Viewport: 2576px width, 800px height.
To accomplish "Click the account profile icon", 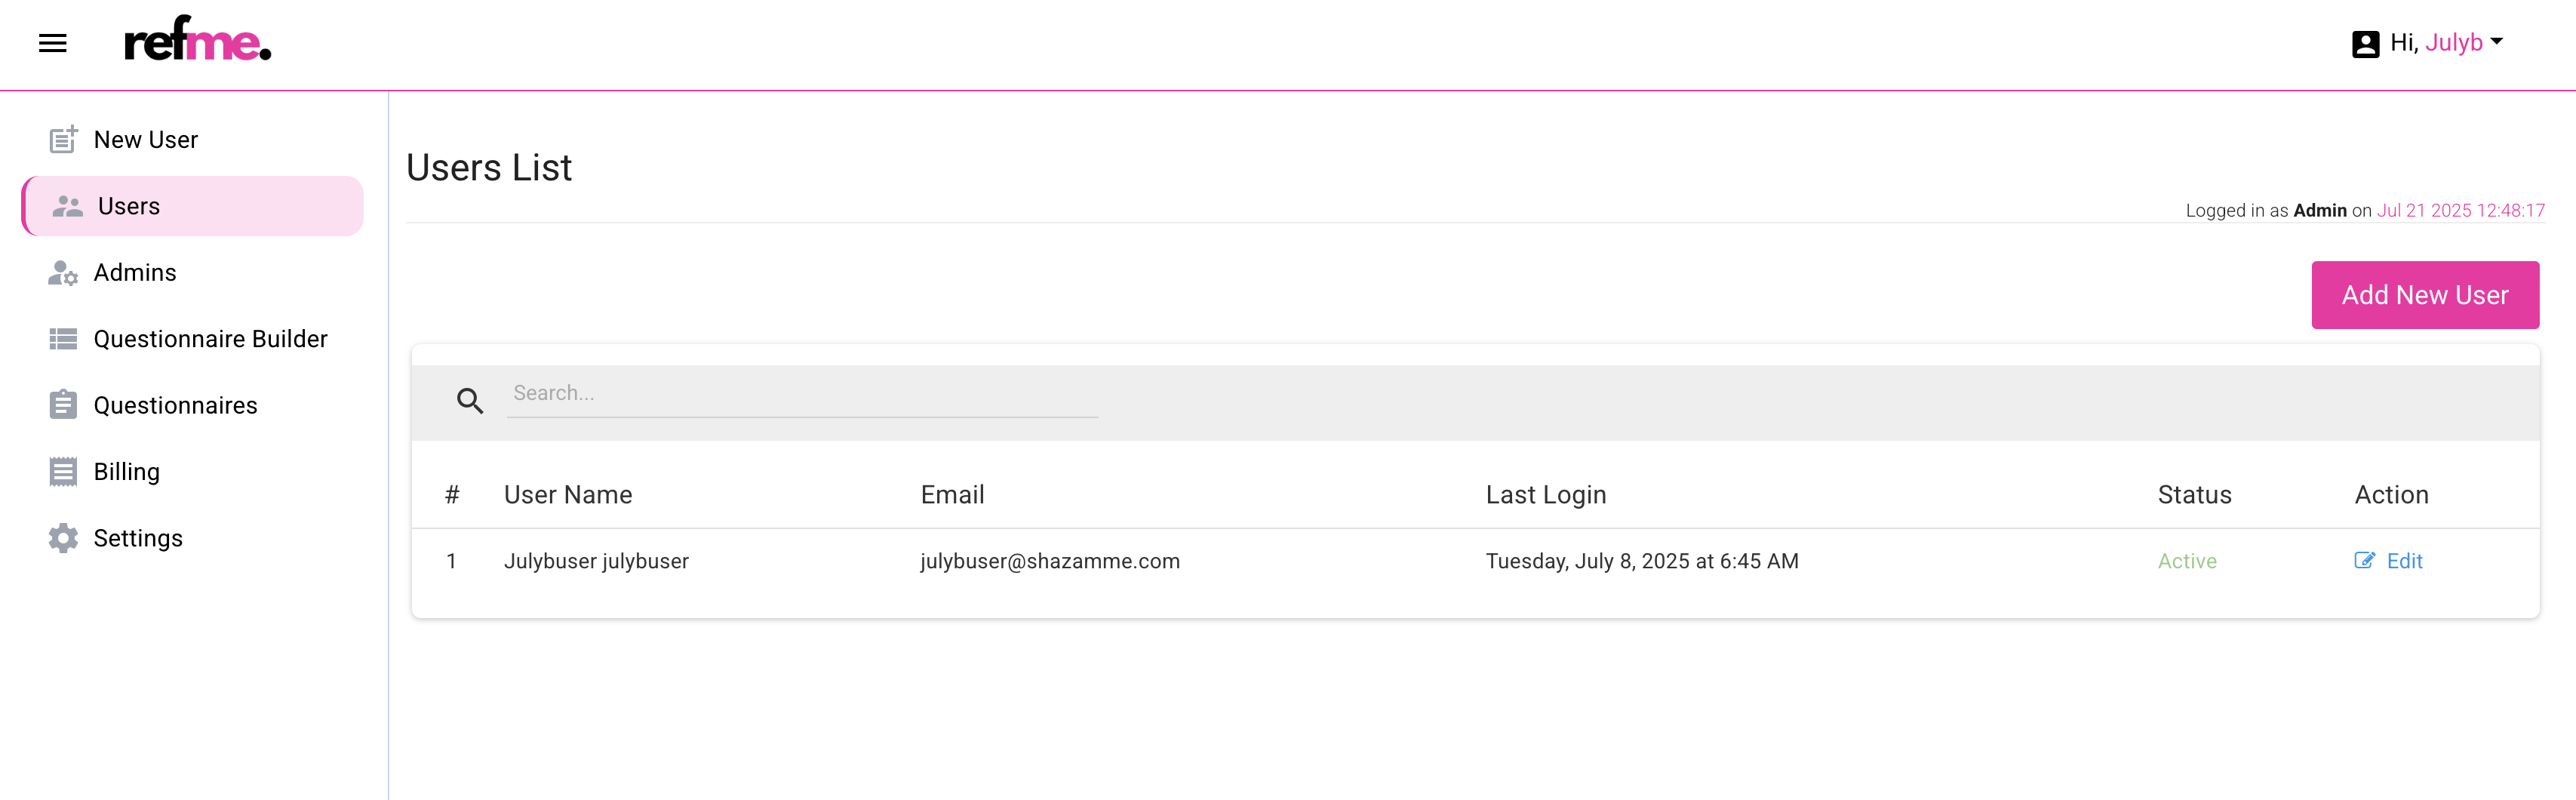I will pos(2365,44).
